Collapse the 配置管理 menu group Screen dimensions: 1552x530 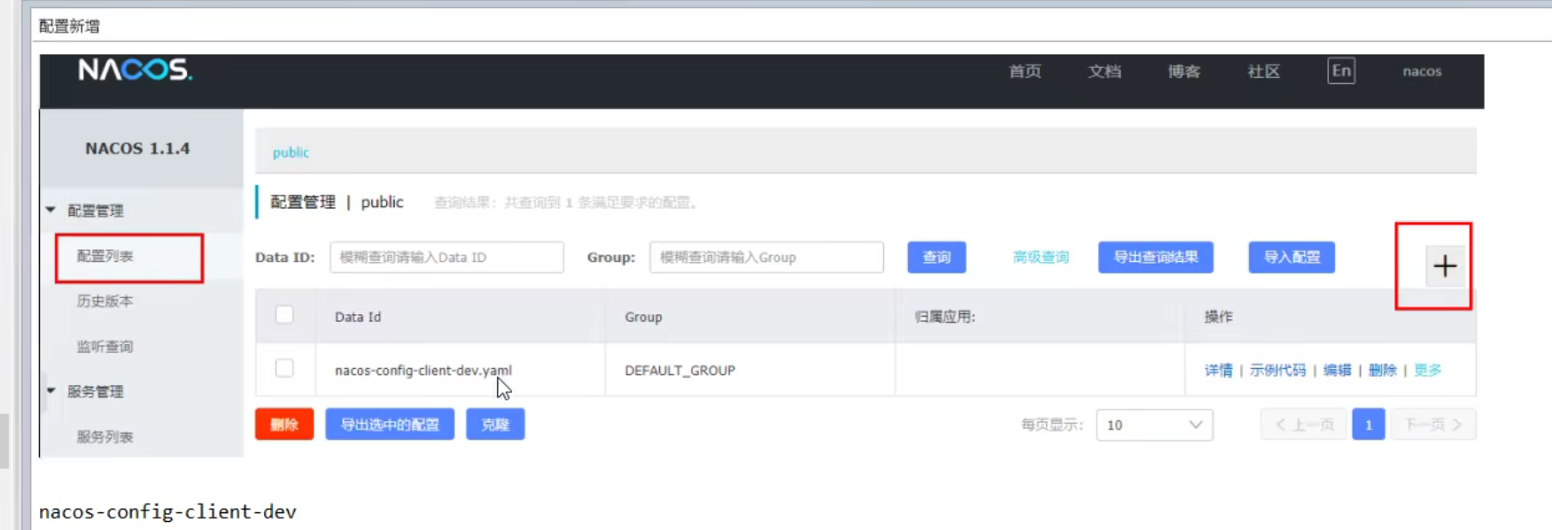coord(50,210)
